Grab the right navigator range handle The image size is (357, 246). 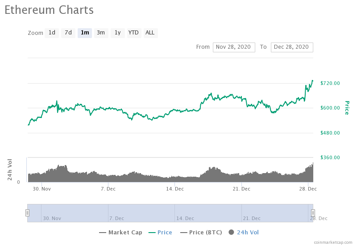[x=313, y=213]
